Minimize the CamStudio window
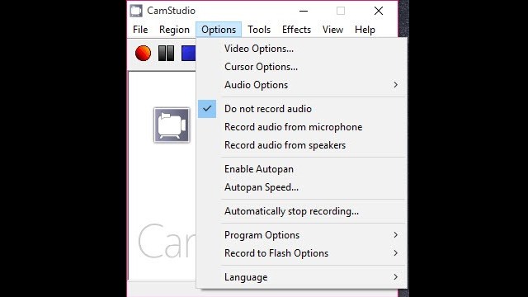Image resolution: width=528 pixels, height=297 pixels. [304, 11]
